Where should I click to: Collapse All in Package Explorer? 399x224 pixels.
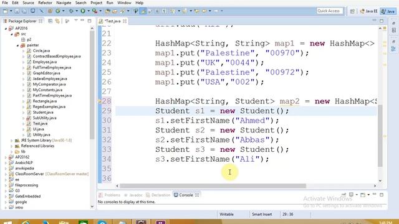click(x=50, y=21)
